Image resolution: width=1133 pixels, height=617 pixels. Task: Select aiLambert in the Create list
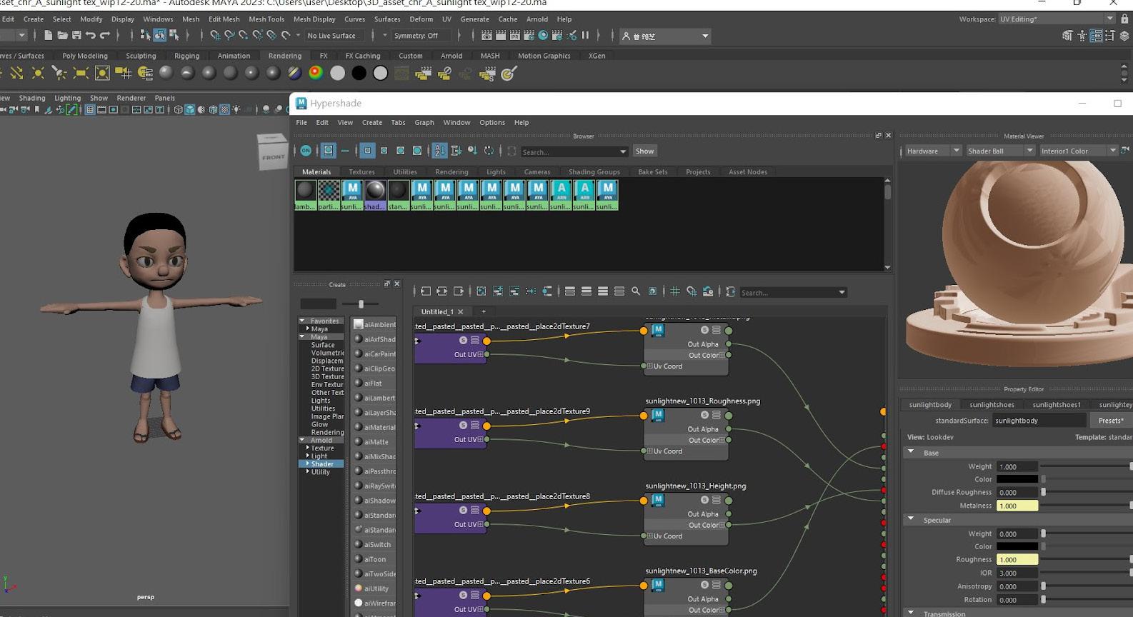point(379,398)
